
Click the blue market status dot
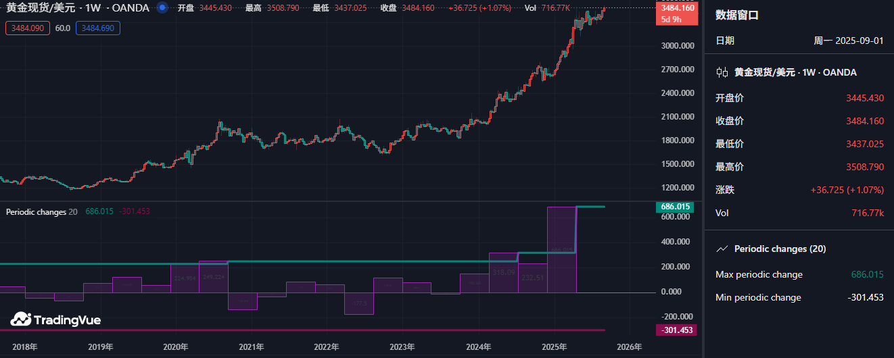click(162, 8)
